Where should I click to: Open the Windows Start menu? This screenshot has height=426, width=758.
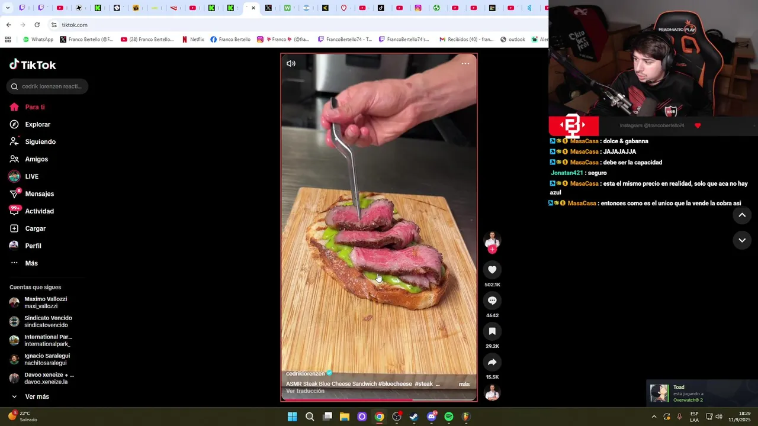coord(292,417)
